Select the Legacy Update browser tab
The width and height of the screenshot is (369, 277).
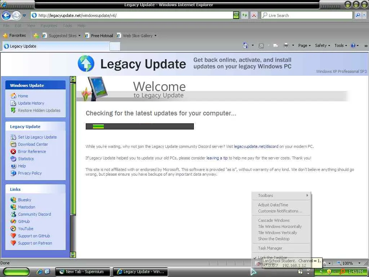coord(56,46)
